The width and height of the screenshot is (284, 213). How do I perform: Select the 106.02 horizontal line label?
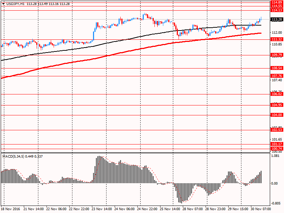point(277,94)
